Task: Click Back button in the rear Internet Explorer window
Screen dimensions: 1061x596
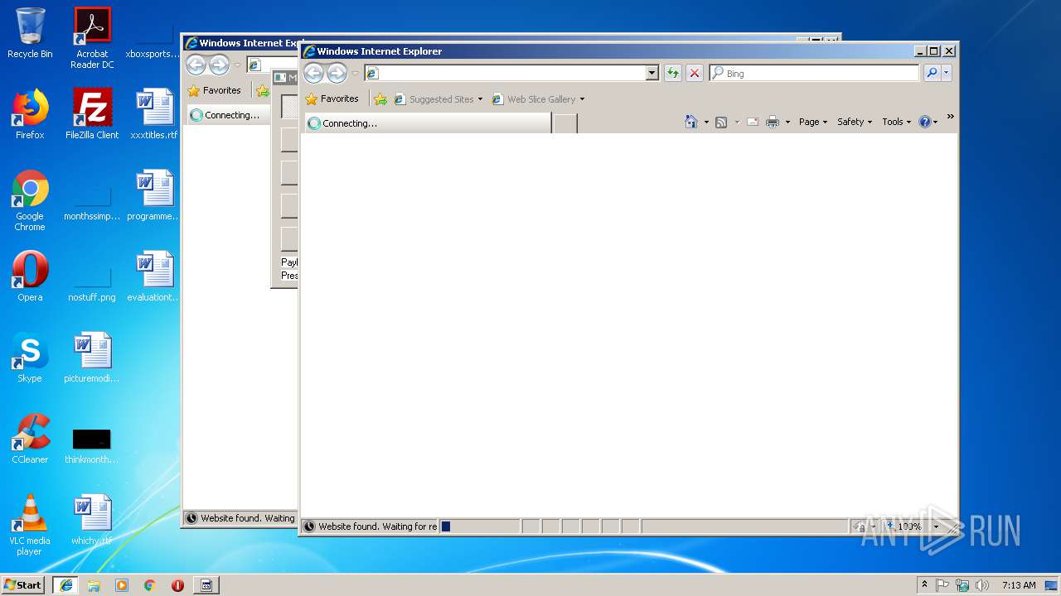Action: click(x=196, y=65)
